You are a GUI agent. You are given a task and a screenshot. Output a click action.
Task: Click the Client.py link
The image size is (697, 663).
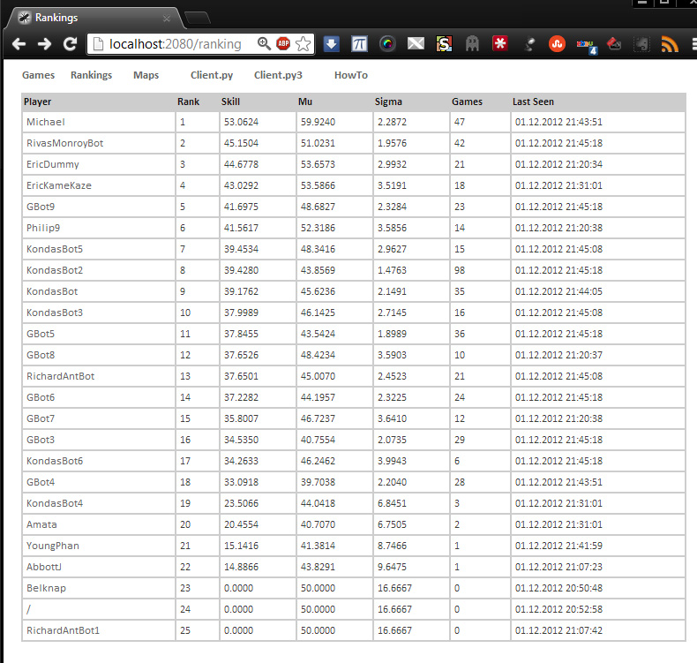212,75
